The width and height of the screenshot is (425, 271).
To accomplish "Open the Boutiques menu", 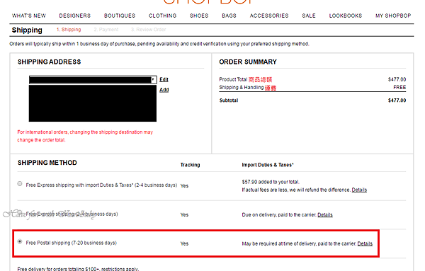I will coord(120,16).
